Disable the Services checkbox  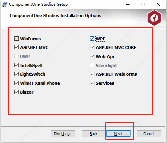[92, 83]
